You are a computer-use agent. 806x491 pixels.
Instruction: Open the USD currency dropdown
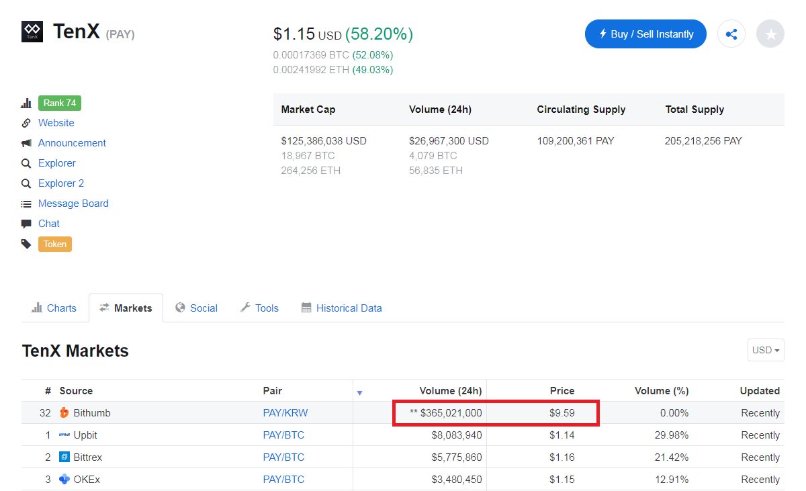(x=766, y=350)
